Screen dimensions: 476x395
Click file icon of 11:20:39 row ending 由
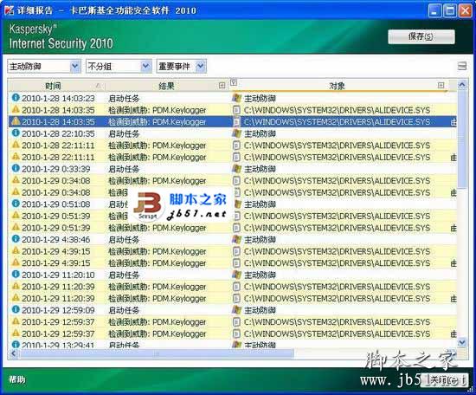(236, 298)
